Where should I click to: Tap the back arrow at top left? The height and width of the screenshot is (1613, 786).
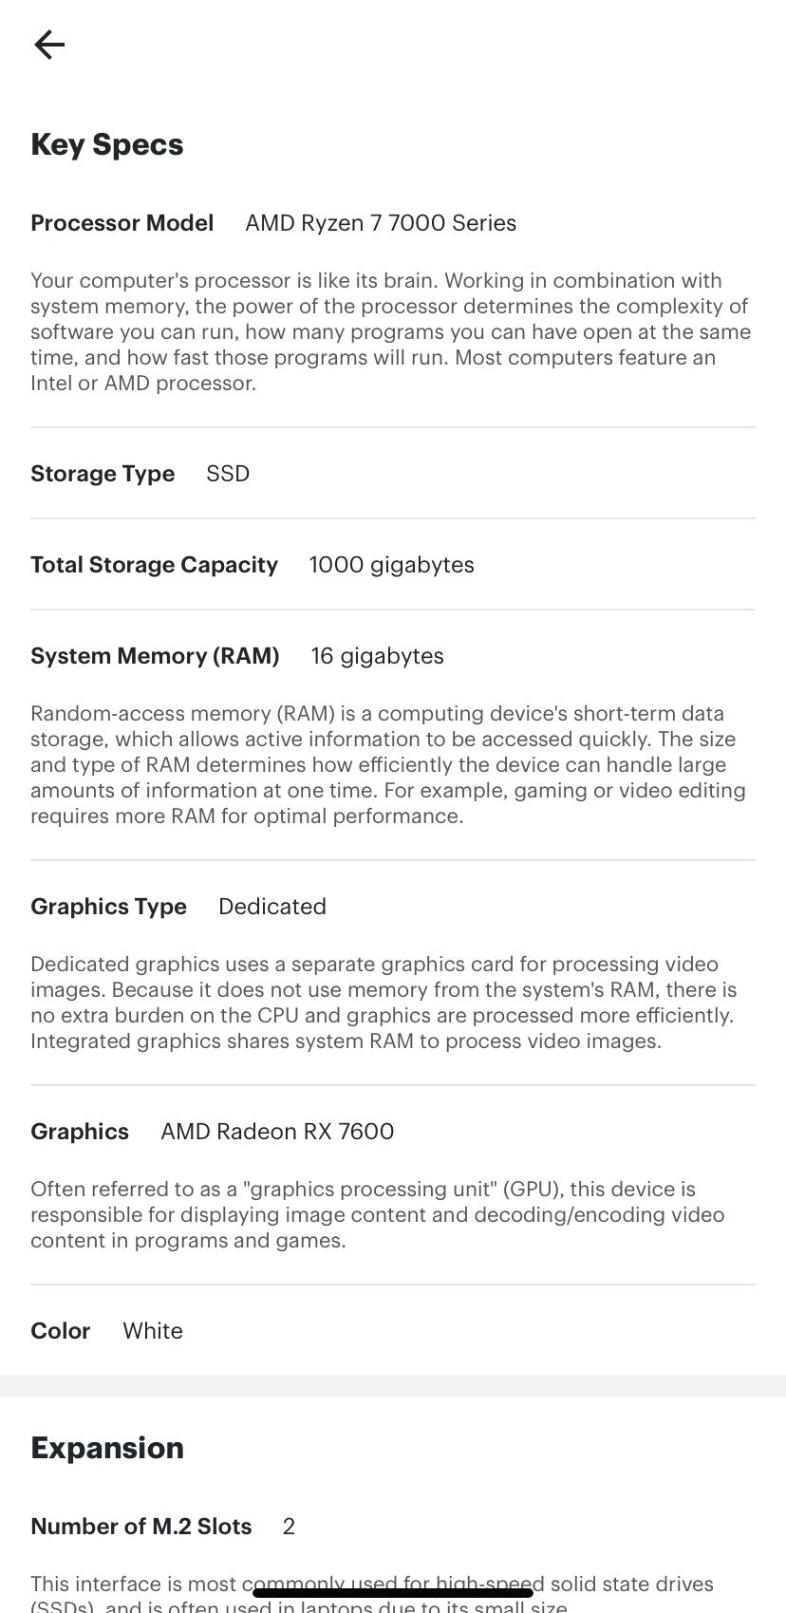click(47, 45)
